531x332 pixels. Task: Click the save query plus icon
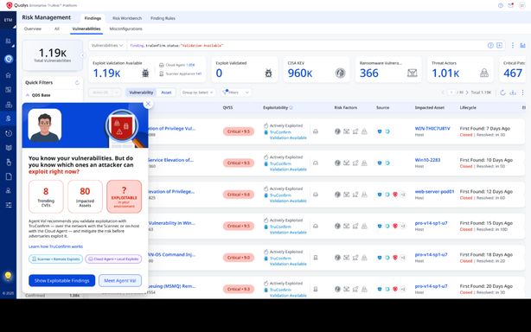(500, 45)
